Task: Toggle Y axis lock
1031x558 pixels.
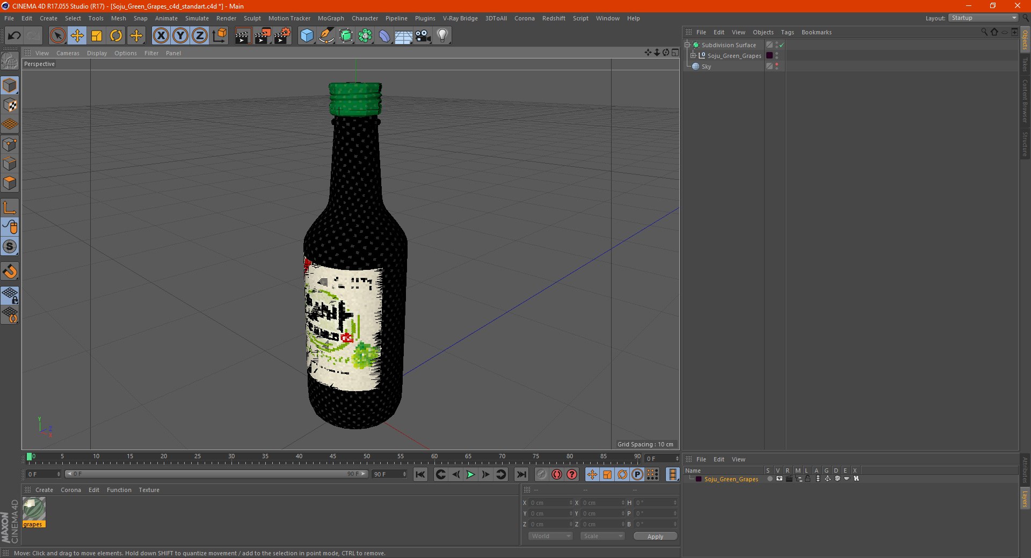Action: tap(180, 36)
